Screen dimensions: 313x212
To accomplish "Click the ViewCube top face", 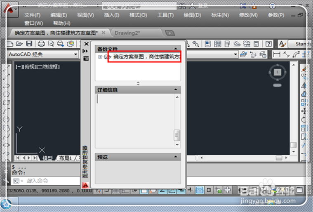I will 277,72.
